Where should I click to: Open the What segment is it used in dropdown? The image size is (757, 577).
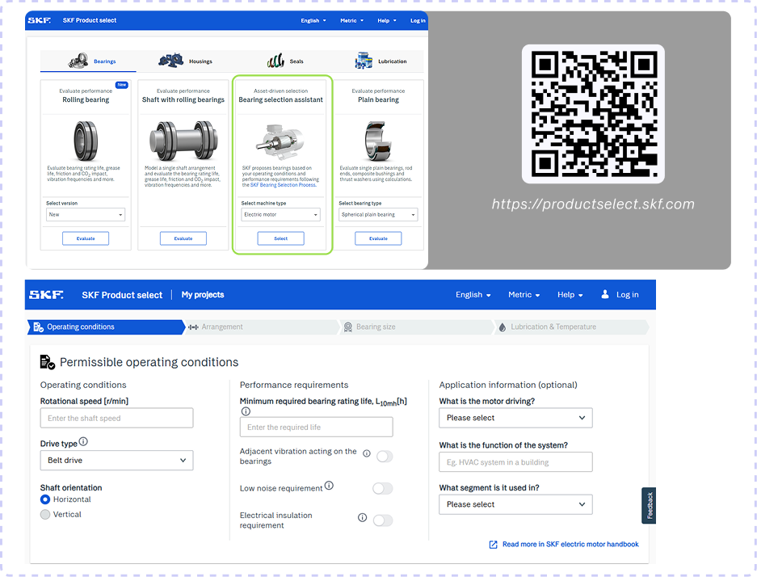click(515, 504)
